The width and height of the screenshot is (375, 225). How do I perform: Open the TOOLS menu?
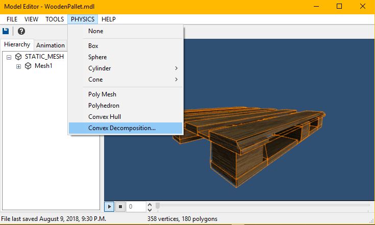(x=55, y=19)
